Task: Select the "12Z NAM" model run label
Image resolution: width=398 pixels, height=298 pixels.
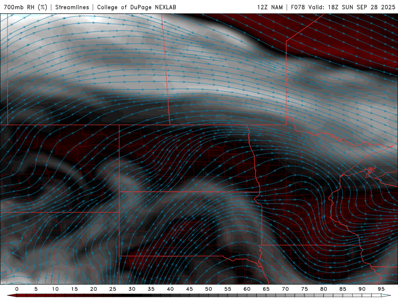Action: pyautogui.click(x=270, y=7)
